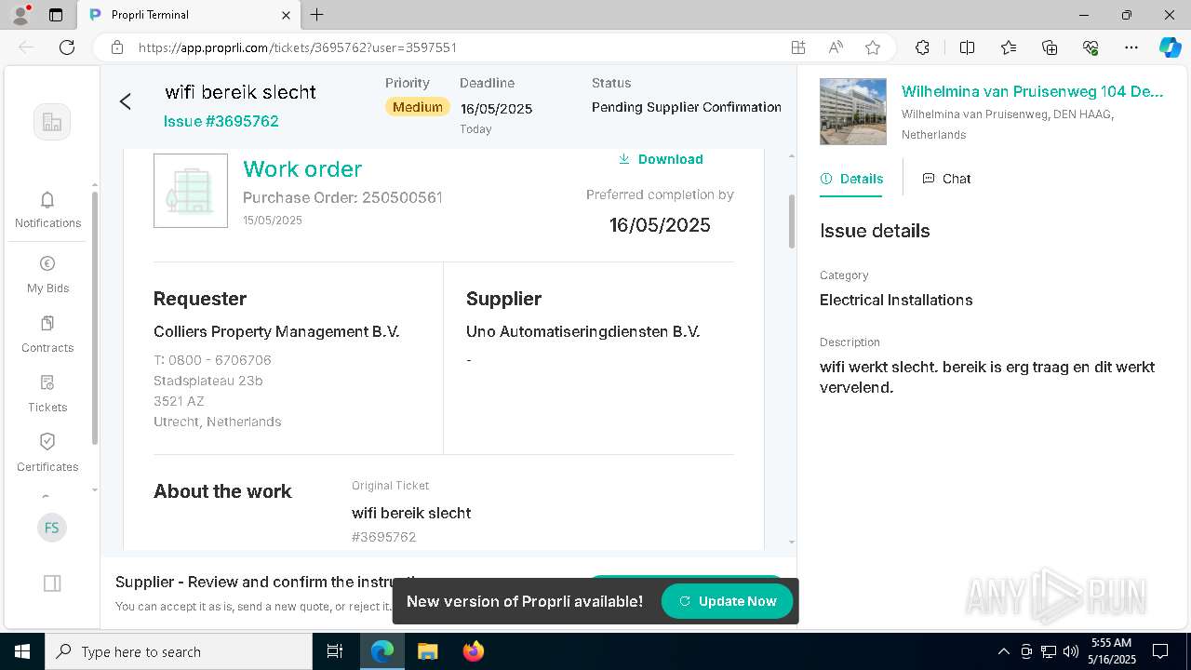Image resolution: width=1191 pixels, height=670 pixels.
Task: Switch to the Chat tab
Action: click(946, 179)
